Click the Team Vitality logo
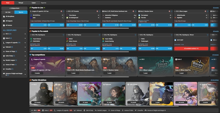The height and width of the screenshot is (113, 220). click(x=103, y=39)
